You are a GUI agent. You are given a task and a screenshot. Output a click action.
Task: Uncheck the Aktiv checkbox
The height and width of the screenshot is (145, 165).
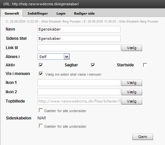pyautogui.click(x=41, y=65)
